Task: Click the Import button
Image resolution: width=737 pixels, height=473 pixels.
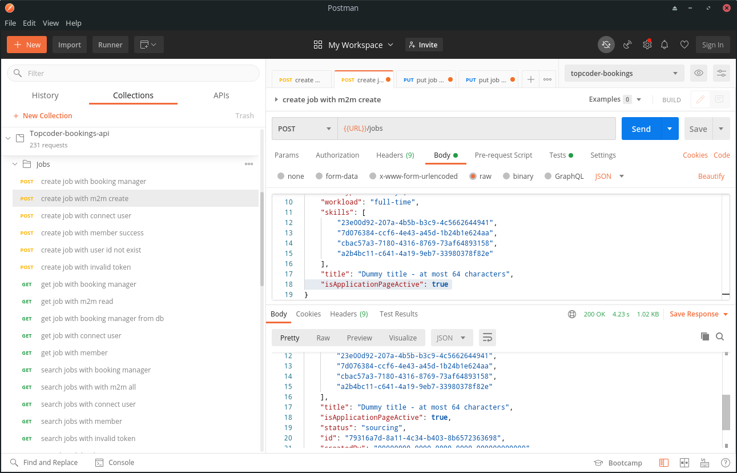Action: coord(70,45)
